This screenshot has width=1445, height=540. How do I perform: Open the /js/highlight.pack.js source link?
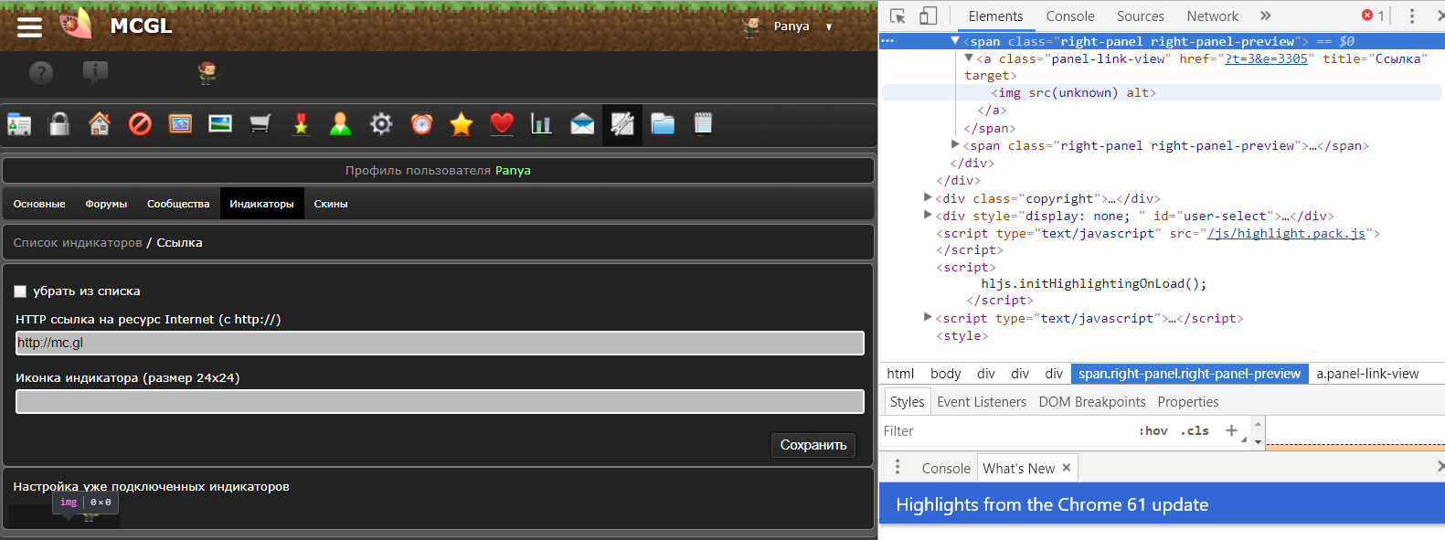[1286, 233]
